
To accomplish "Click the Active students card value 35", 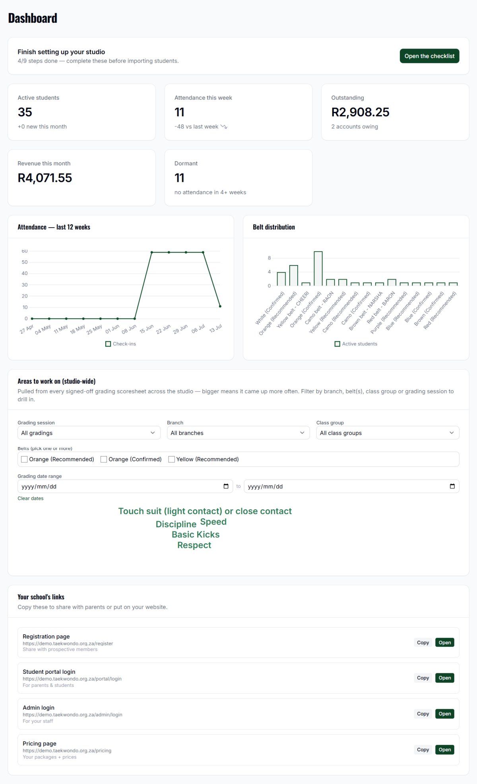I will 25,112.
